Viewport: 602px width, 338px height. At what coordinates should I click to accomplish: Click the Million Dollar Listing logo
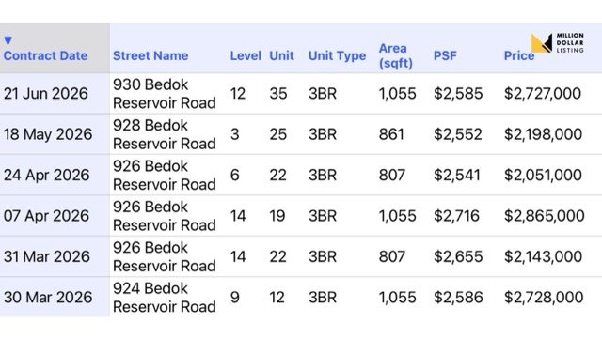click(x=558, y=42)
